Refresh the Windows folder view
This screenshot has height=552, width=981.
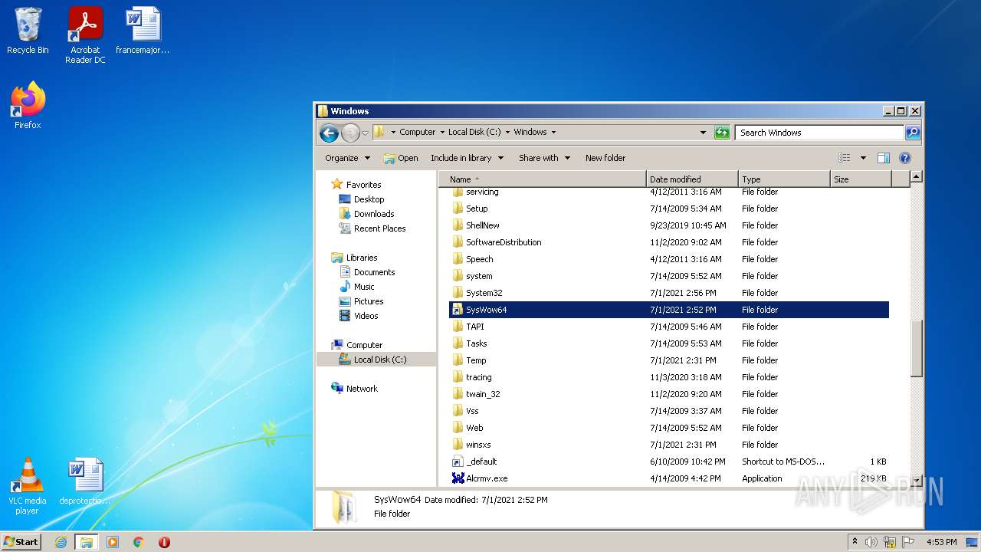click(722, 133)
